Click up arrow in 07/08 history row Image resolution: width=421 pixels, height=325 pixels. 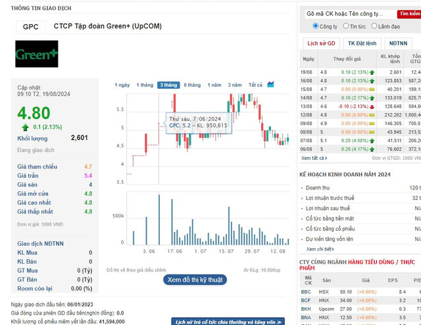click(372, 141)
